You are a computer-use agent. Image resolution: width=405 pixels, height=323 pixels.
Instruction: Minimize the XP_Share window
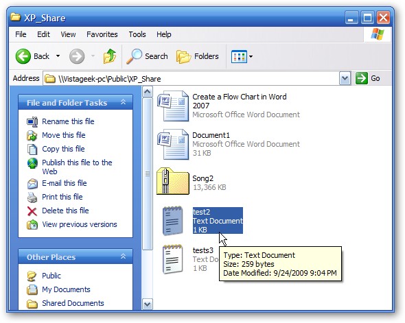pyautogui.click(x=351, y=18)
